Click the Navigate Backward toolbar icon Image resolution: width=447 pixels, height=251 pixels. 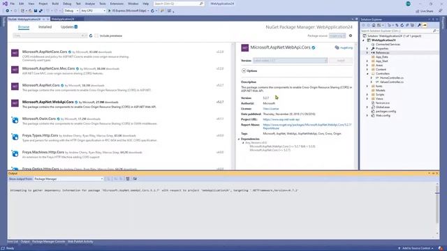point(8,11)
